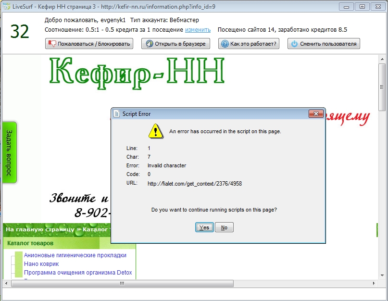
Task: Click the Каталог товаров header
Action: (30, 243)
